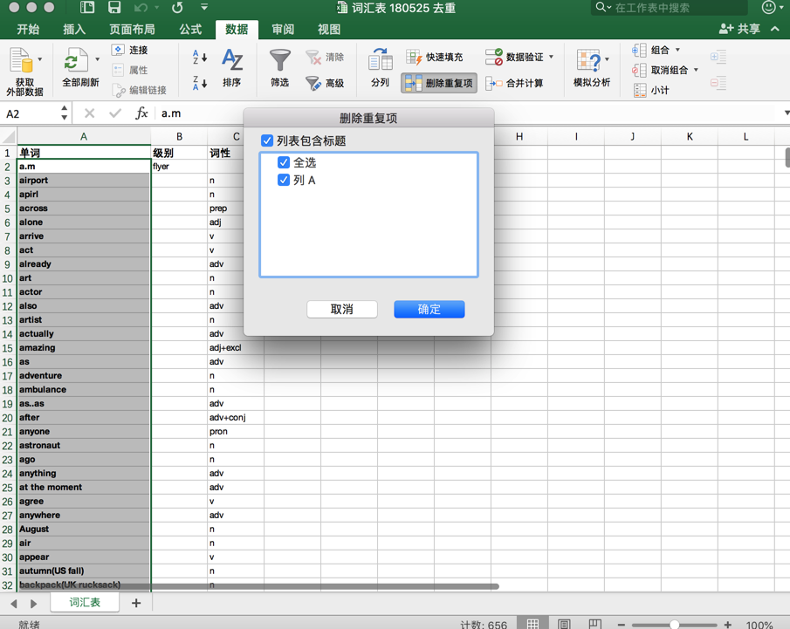
Task: Expand the formula bar chevron
Action: tap(786, 113)
